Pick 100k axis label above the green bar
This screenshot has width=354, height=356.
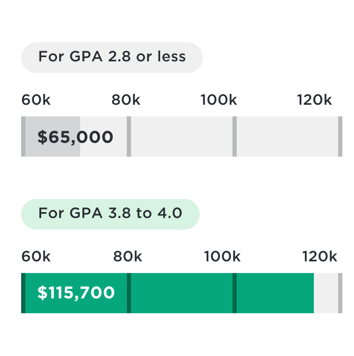pos(222,257)
